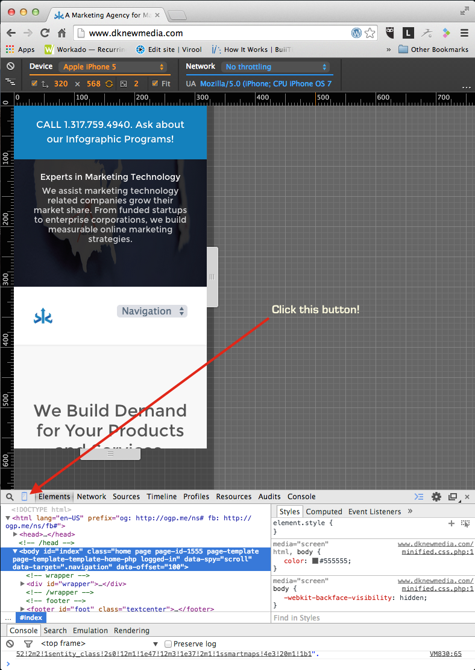The height and width of the screenshot is (670, 475).
Task: Switch to the Sources panel tab
Action: 126,497
